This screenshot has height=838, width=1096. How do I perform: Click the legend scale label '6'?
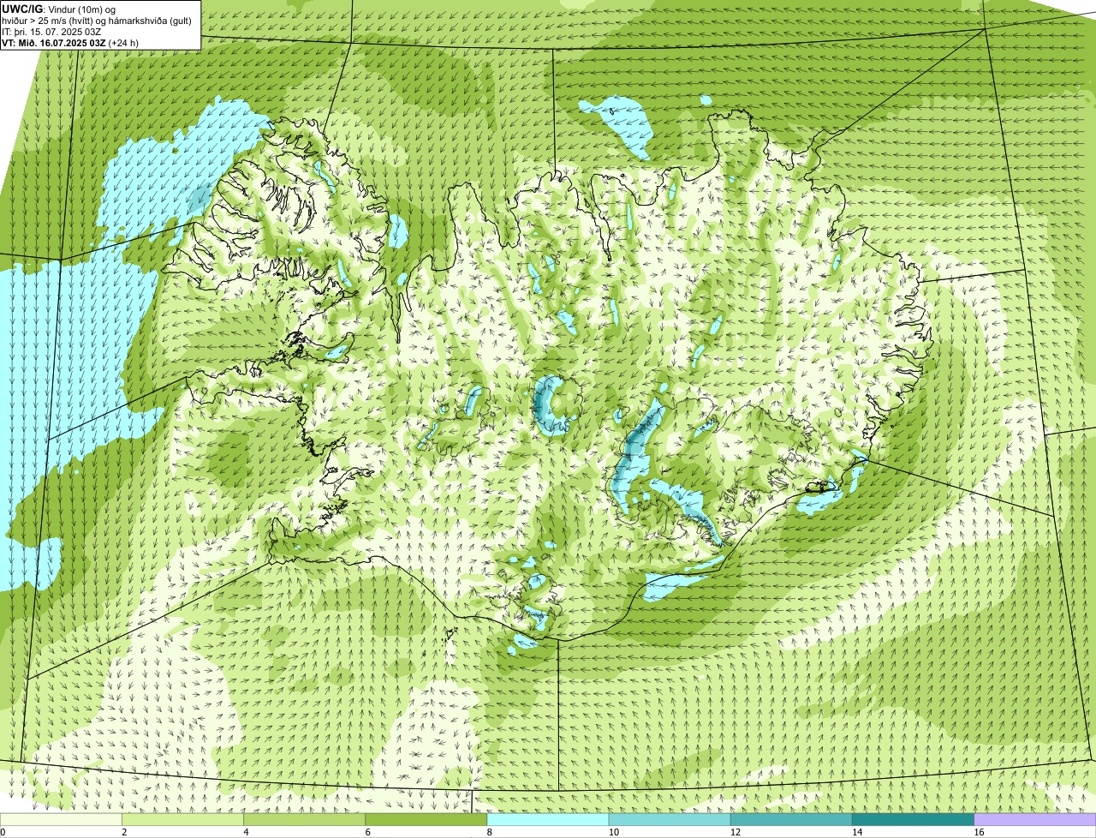(x=368, y=832)
